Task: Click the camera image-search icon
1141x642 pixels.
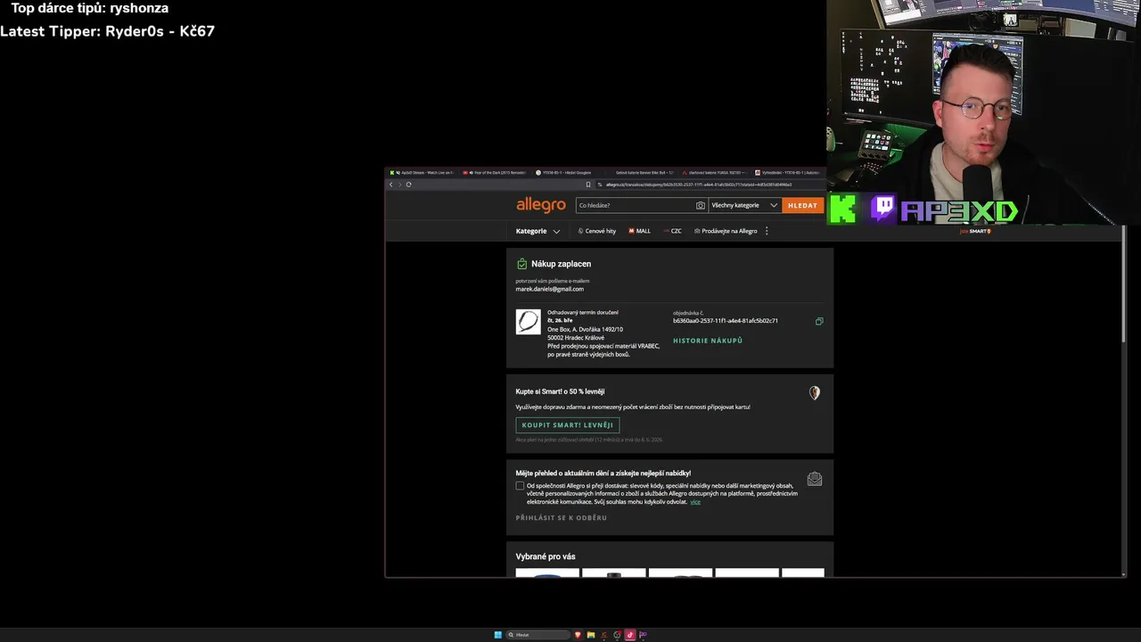Action: [701, 205]
